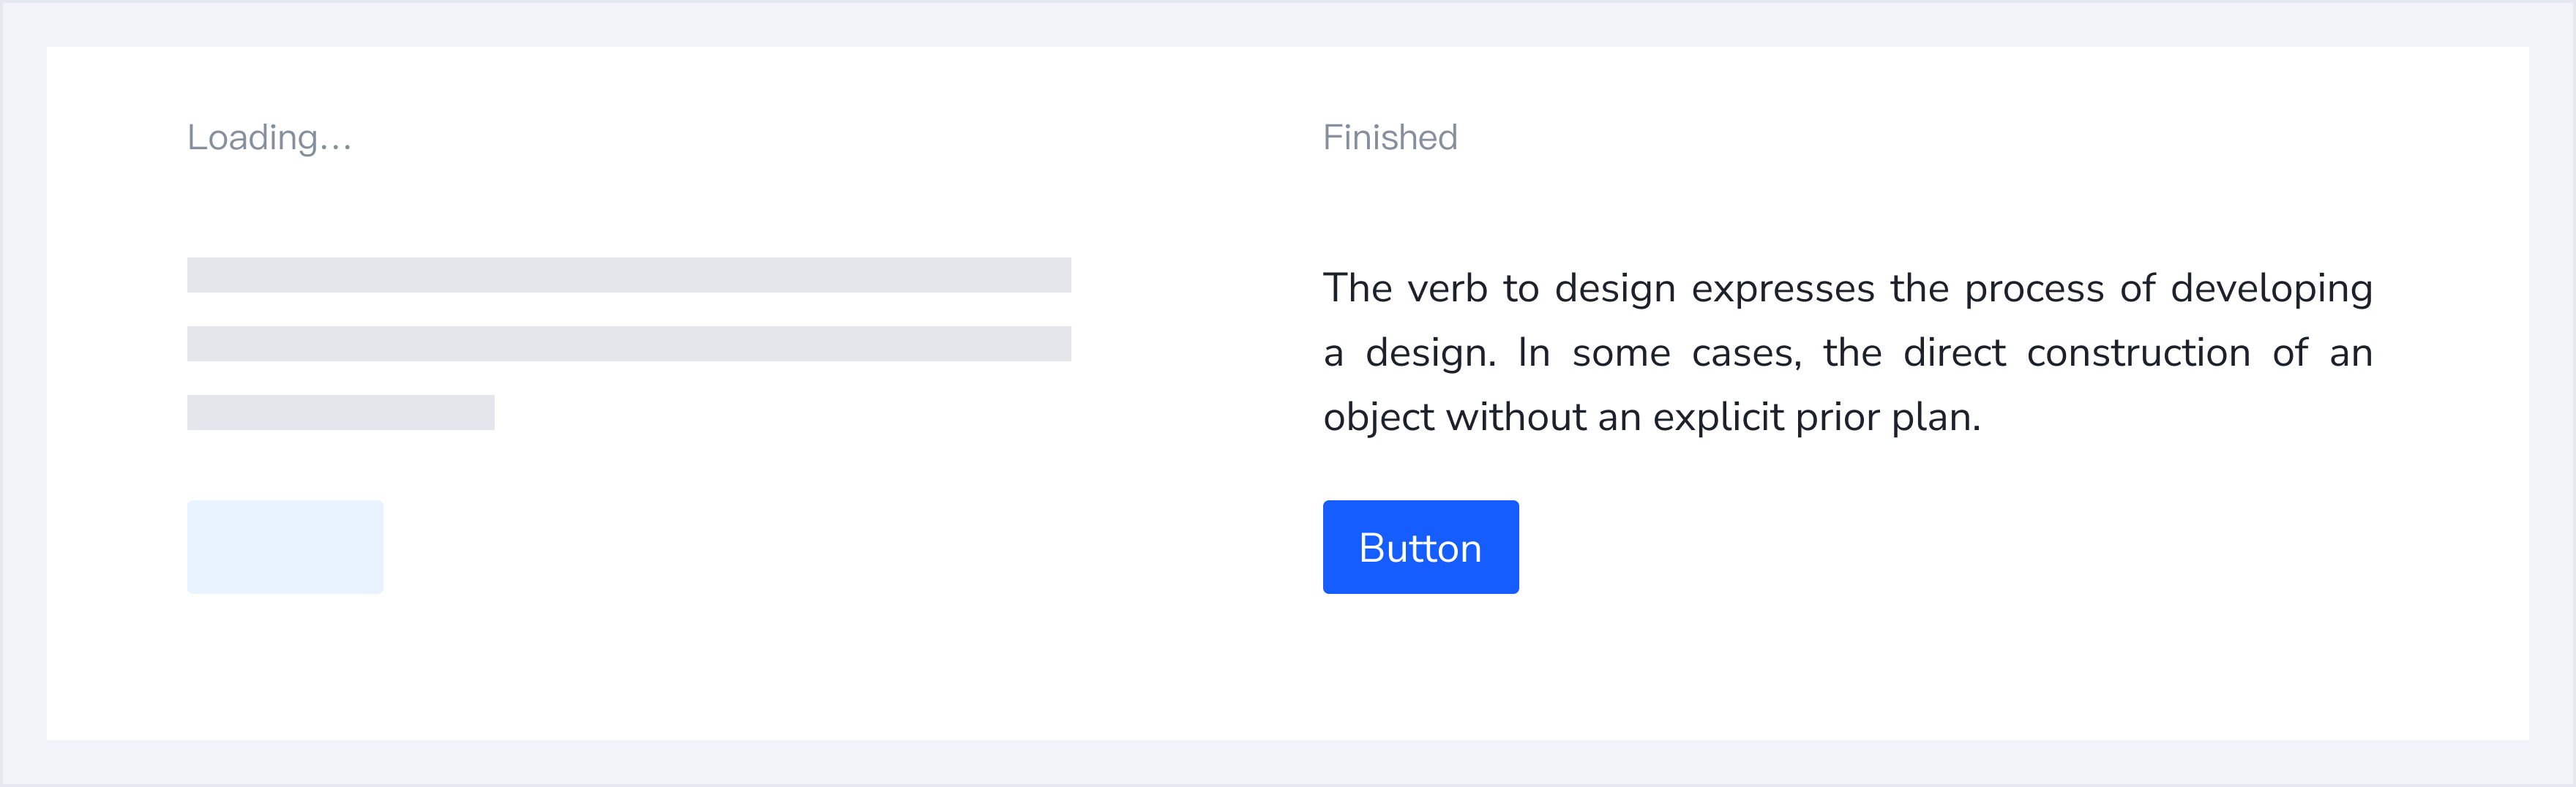The width and height of the screenshot is (2576, 787).
Task: Click the short third skeleton line
Action: pos(340,412)
